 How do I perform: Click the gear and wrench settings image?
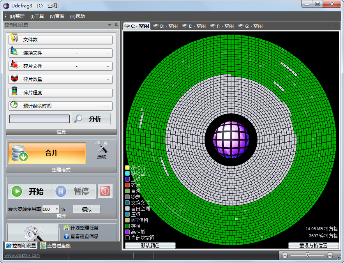coord(34,233)
